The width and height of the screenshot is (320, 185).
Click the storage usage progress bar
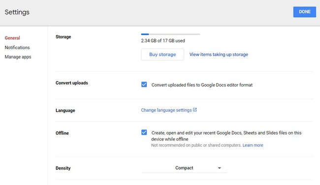click(171, 34)
